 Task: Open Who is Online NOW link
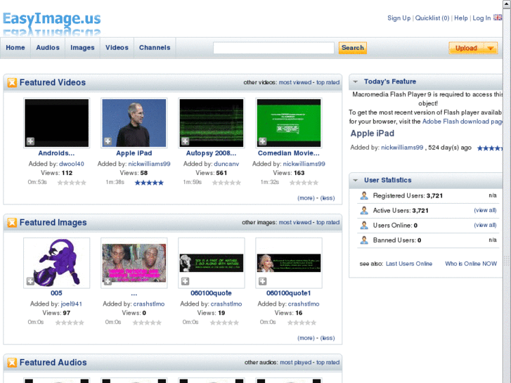pos(471,264)
